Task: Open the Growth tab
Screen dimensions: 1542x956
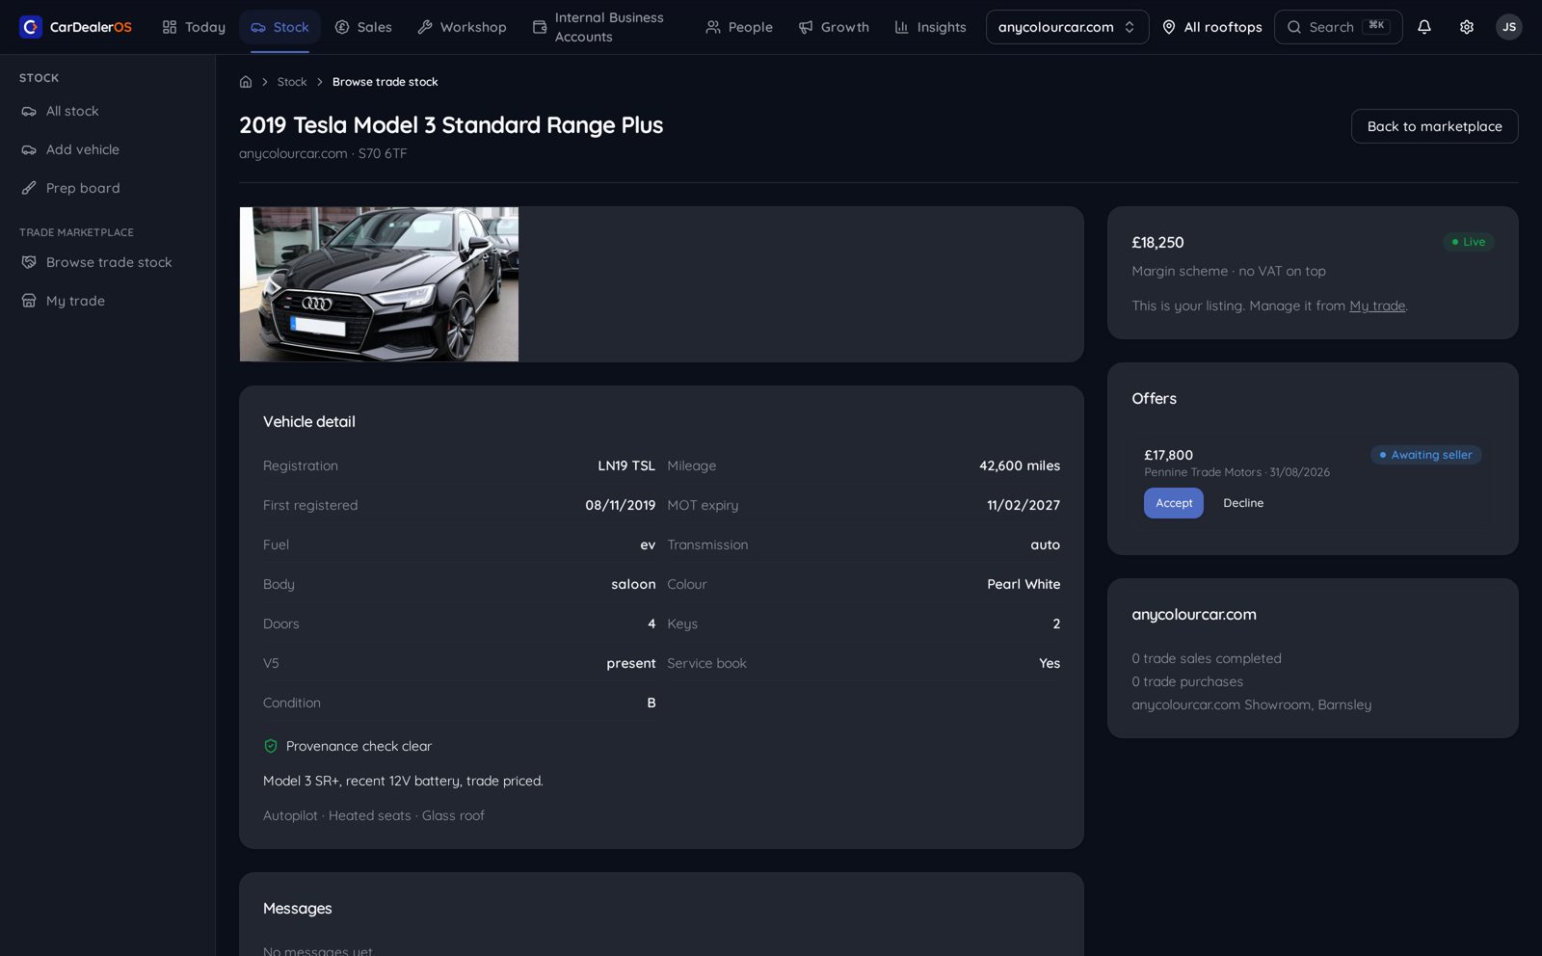Action: 834,27
